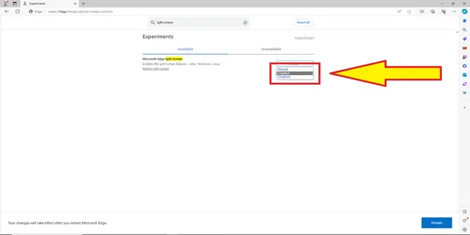Add a sidebar app with plus icon
Image resolution: width=470 pixels, height=235 pixels.
465,108
